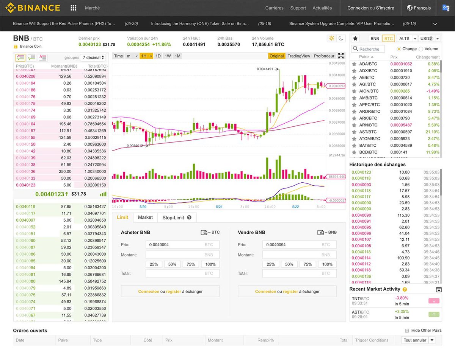
Task: Switch to the Market order tab
Action: 145,217
